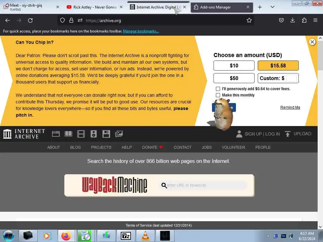Screen dimensions: 323x242
Task: Open the Texts book icon
Action: 68,134
